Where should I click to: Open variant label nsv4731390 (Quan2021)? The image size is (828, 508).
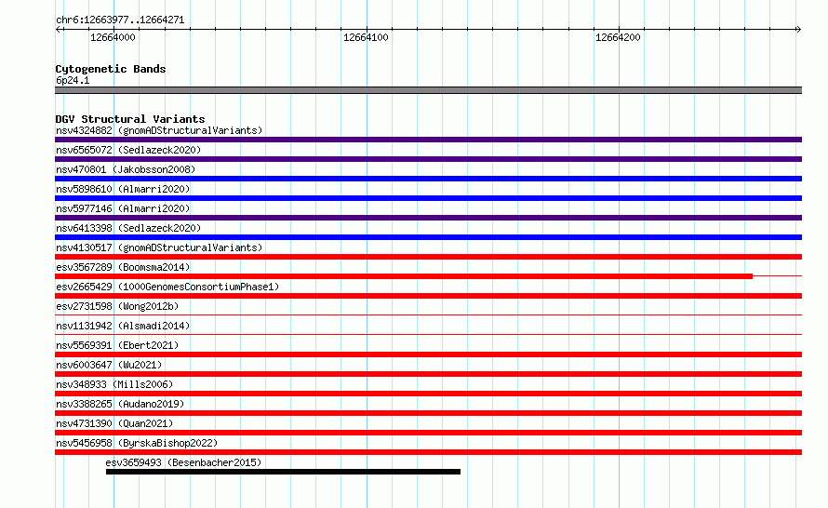click(x=114, y=423)
